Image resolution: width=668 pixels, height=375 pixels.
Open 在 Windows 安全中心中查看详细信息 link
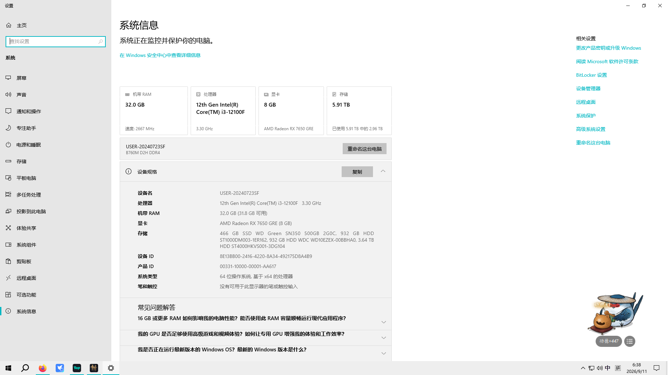click(x=160, y=55)
